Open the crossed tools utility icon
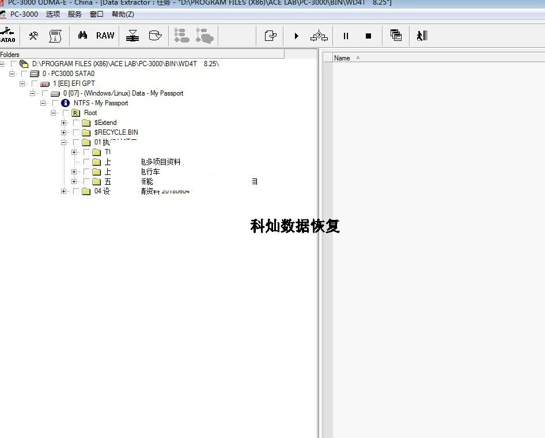This screenshot has height=438, width=545. (33, 36)
